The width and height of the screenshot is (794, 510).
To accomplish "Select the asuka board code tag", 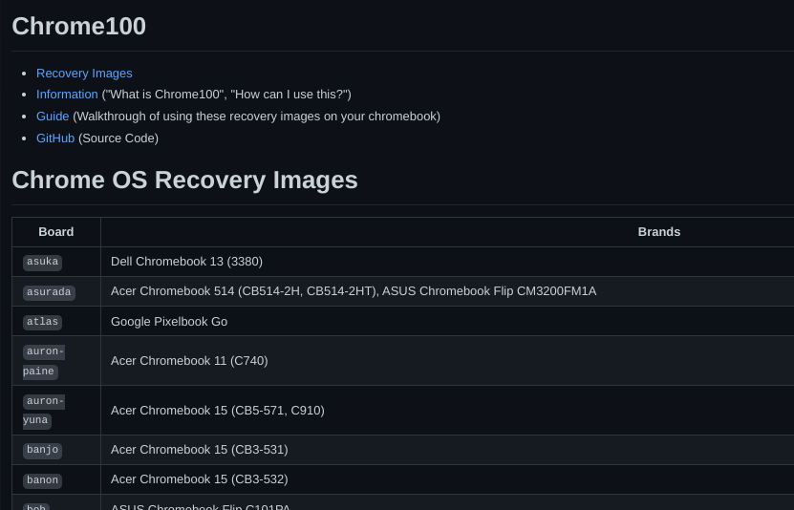I will [x=43, y=263].
